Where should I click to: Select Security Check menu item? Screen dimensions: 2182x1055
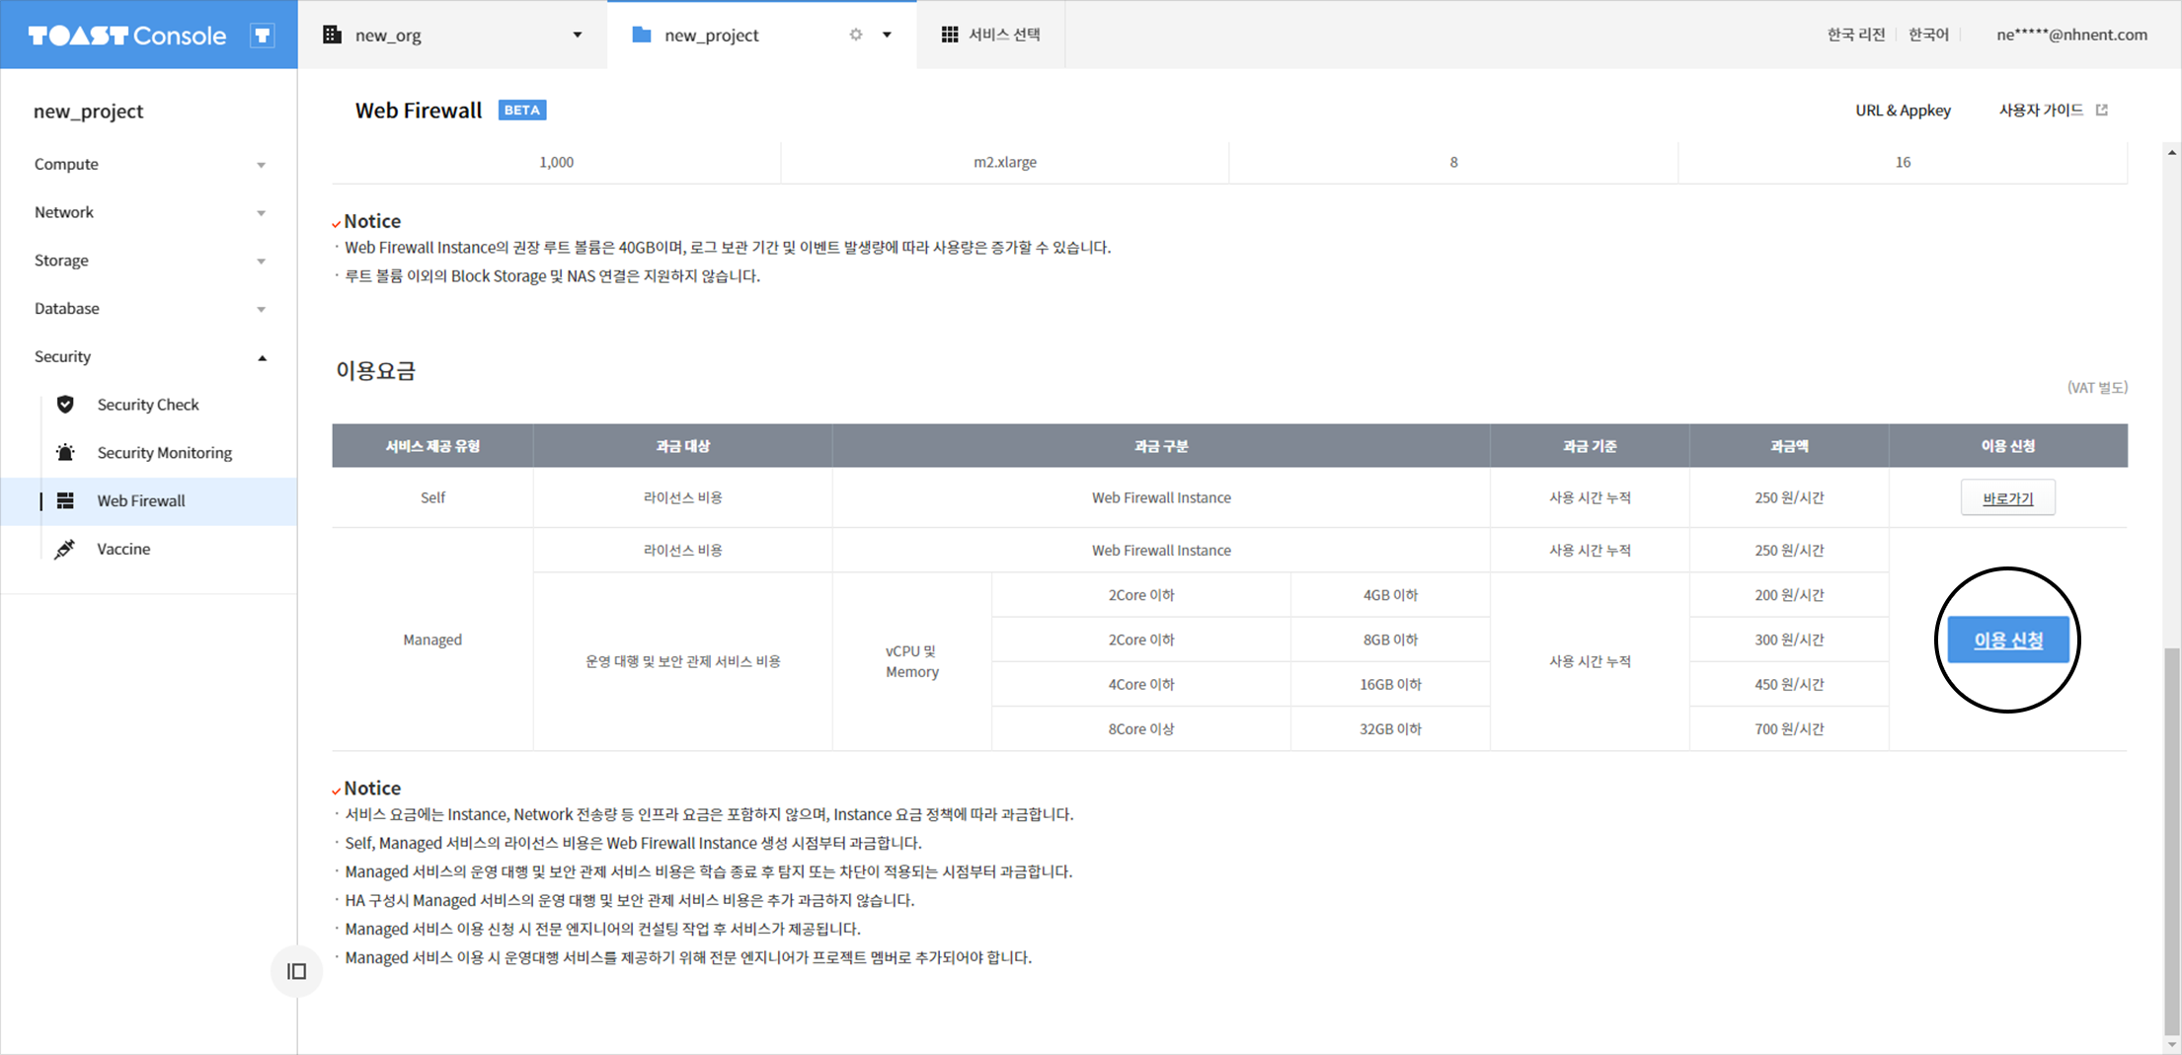149,405
